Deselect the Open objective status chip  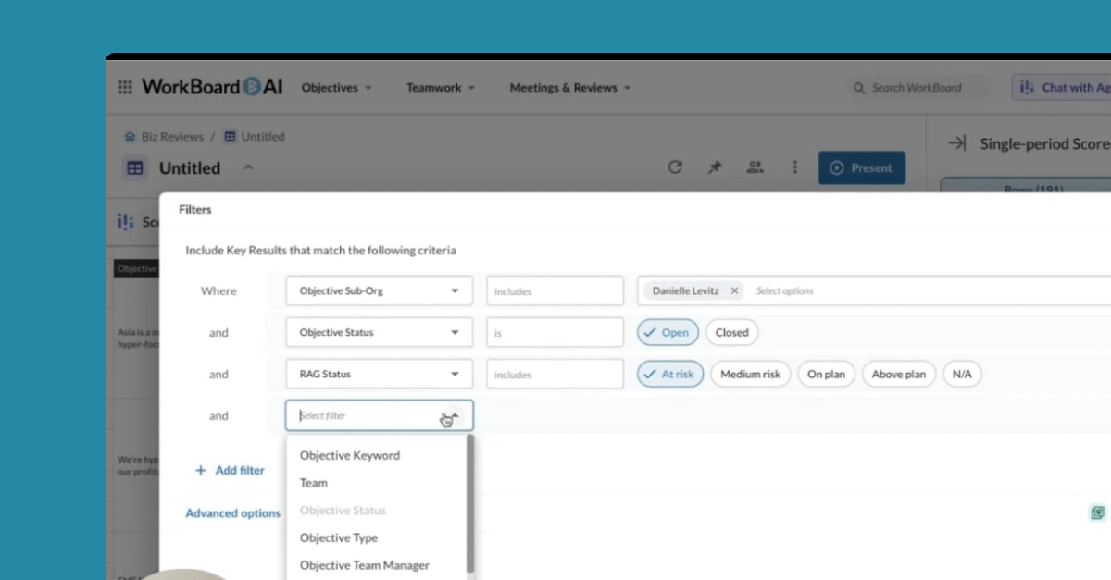pos(667,332)
